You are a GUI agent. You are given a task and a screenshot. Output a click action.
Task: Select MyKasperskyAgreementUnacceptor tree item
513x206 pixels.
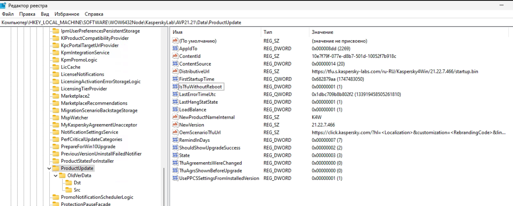99,125
